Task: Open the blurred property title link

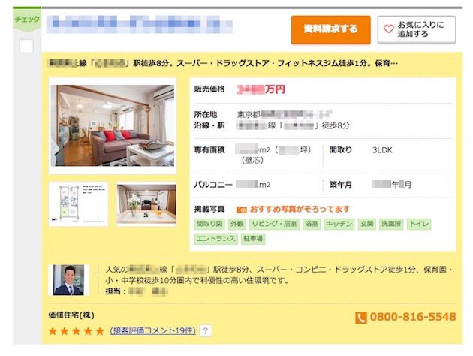Action: (x=140, y=23)
